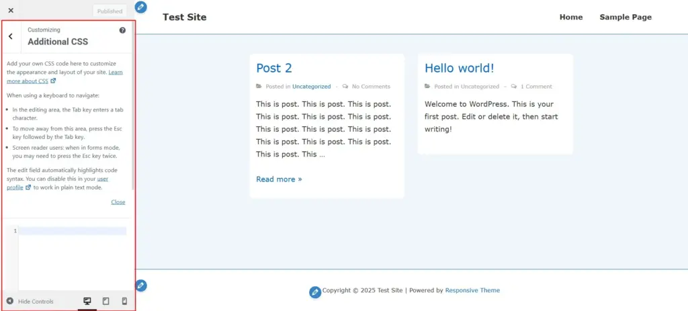
Task: Click the comments icon beside No Comments
Action: coord(346,86)
